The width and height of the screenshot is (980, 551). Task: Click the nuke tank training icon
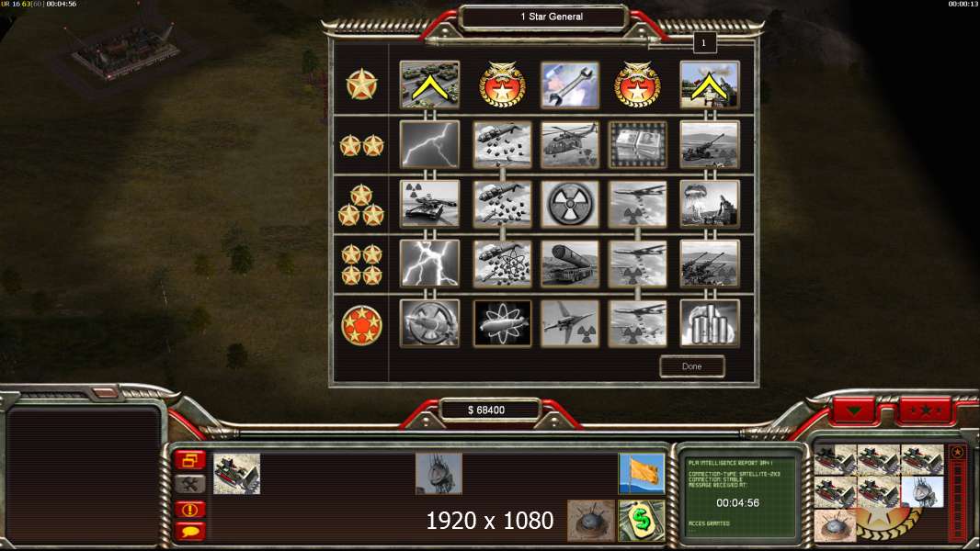pyautogui.click(x=429, y=205)
